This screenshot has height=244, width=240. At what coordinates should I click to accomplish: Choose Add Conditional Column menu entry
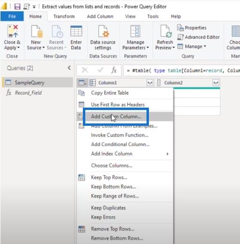click(125, 145)
